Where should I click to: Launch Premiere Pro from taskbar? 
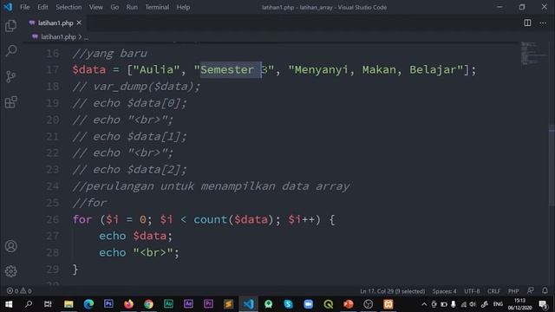pyautogui.click(x=208, y=304)
